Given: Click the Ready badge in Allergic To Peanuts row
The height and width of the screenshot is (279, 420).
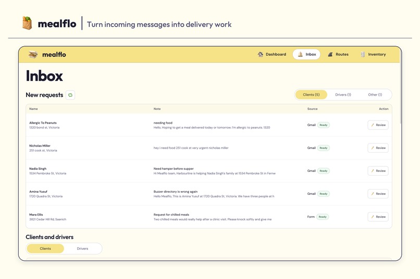Looking at the screenshot, I should tap(324, 125).
